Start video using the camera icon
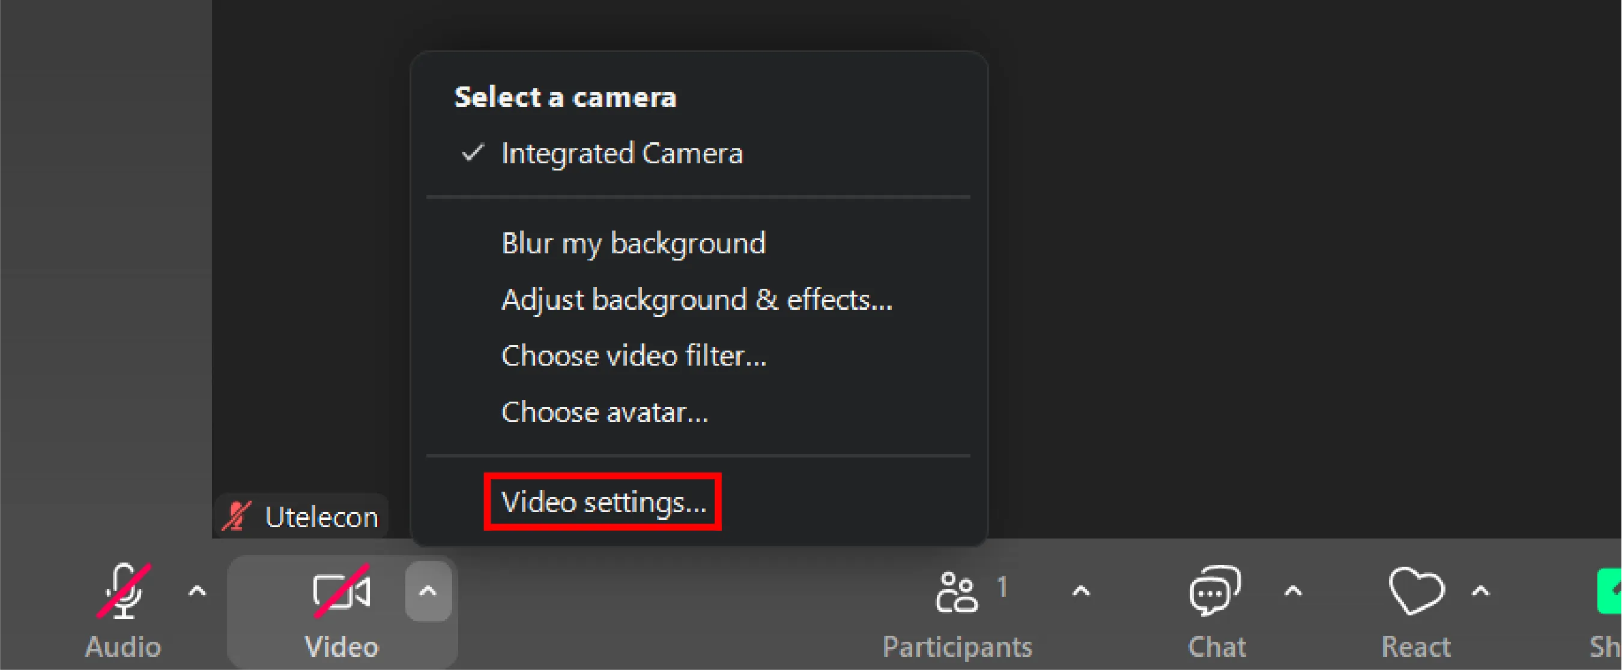 click(x=341, y=592)
